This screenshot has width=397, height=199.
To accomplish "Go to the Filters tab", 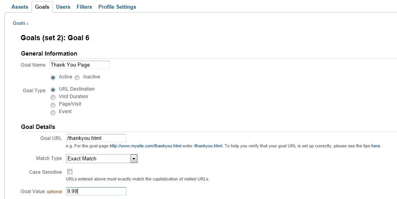I will tap(84, 7).
